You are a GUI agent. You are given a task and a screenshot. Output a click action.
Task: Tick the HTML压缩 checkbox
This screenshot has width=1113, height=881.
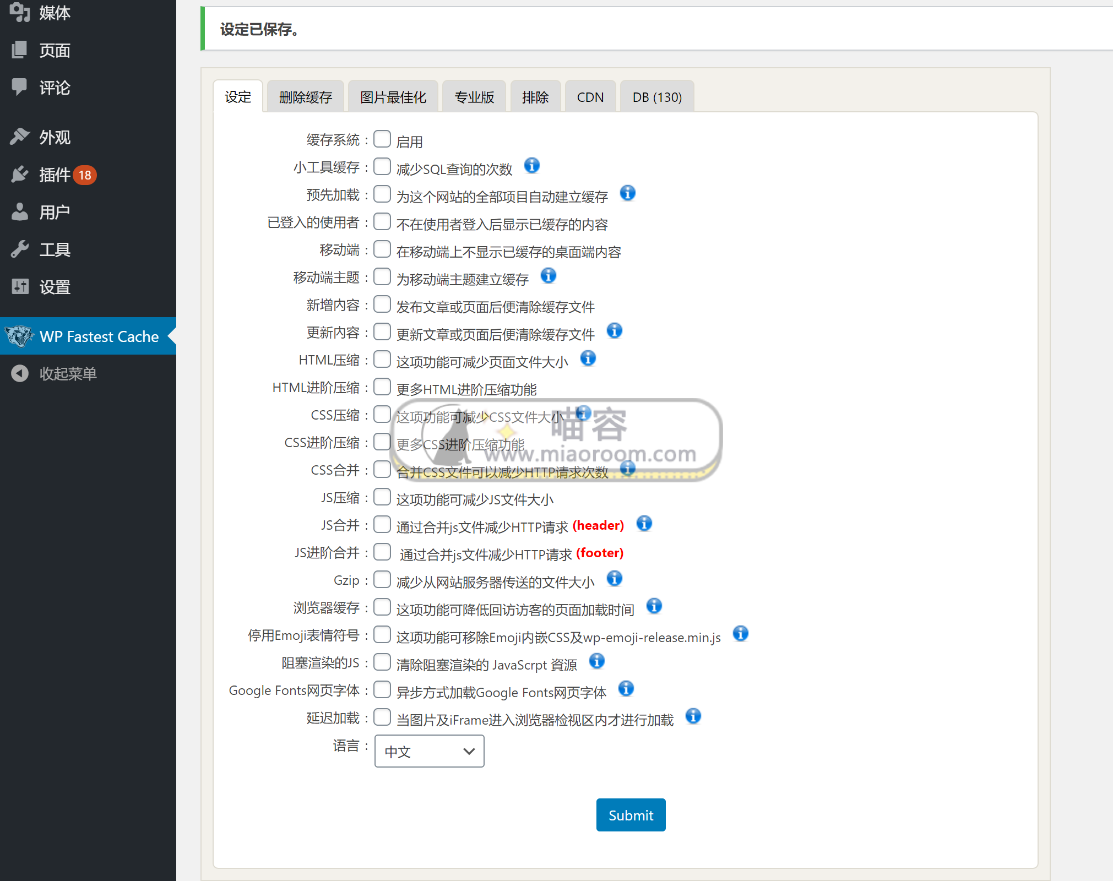(382, 359)
